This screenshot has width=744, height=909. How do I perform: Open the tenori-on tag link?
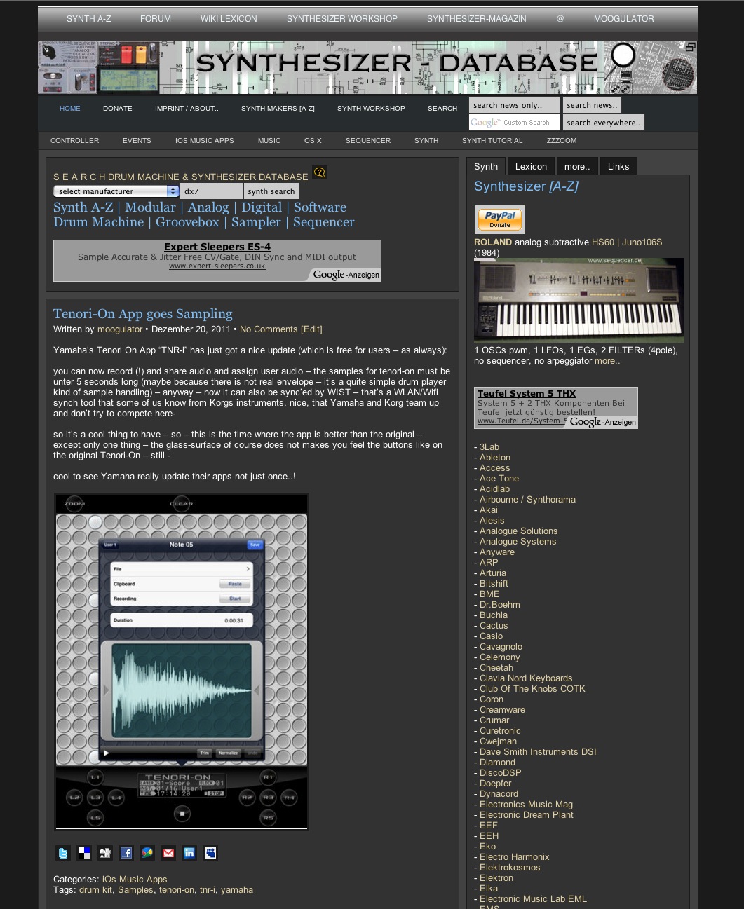(x=177, y=890)
